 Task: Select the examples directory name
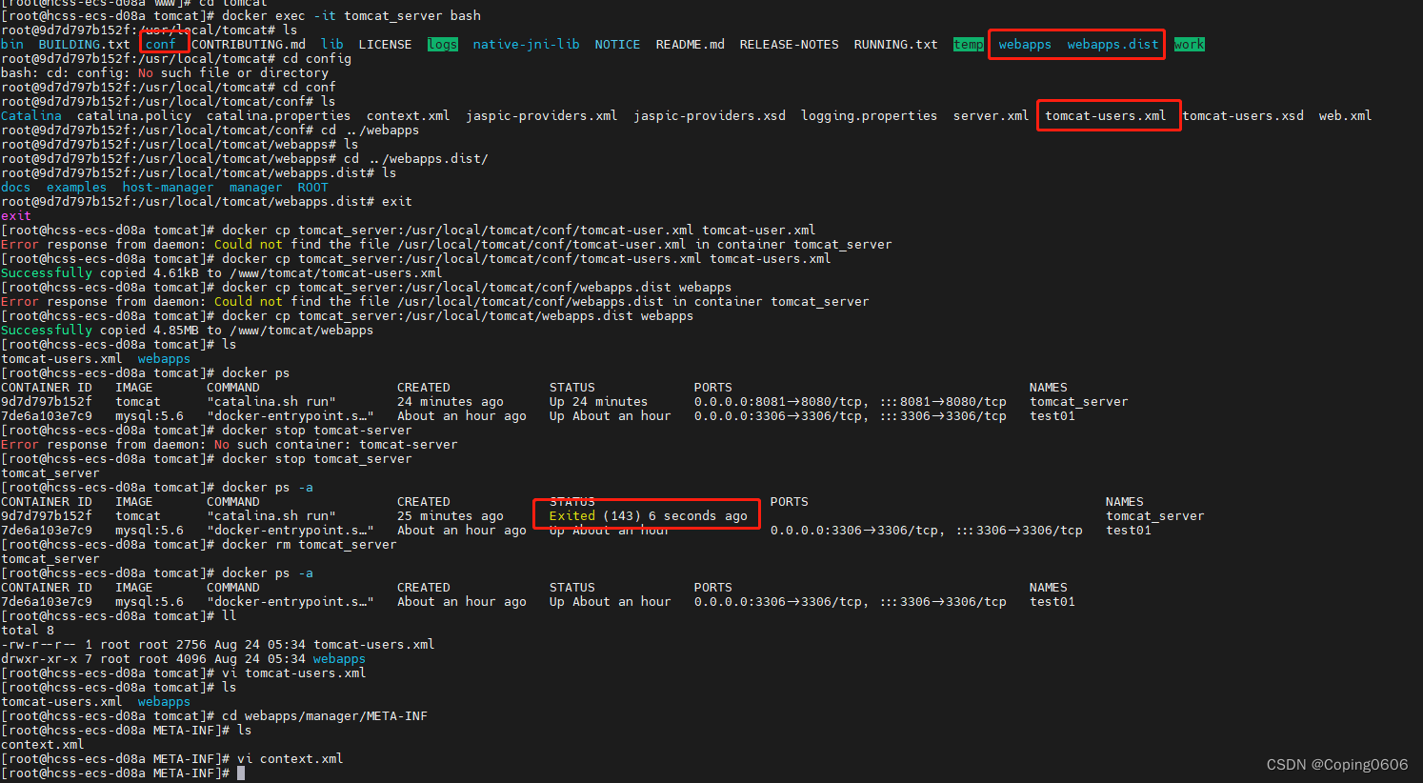pos(76,188)
